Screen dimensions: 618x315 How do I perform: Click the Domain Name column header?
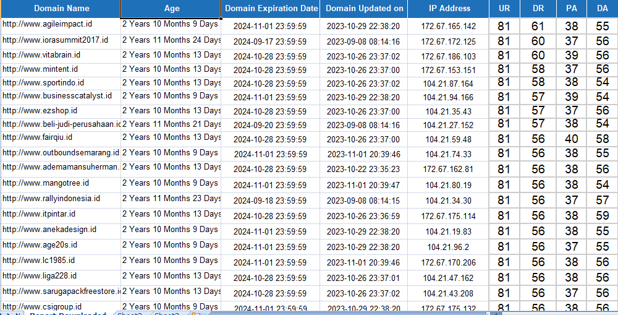[x=61, y=9]
